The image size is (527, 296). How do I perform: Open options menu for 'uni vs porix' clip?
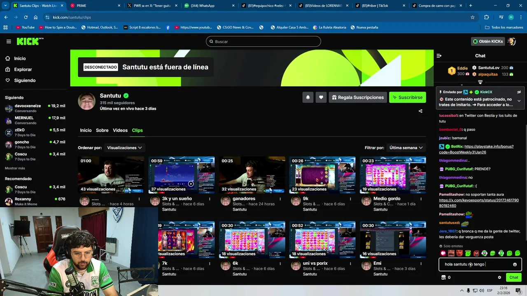[x=350, y=264]
